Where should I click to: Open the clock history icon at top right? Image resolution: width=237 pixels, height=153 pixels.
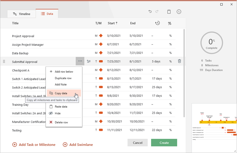pos(179,12)
